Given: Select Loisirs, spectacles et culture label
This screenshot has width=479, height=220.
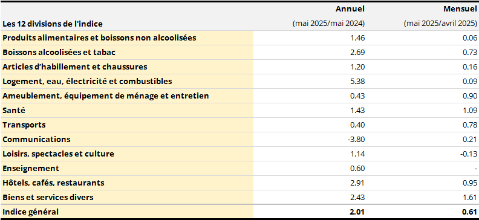Looking at the screenshot, I should pyautogui.click(x=58, y=154).
